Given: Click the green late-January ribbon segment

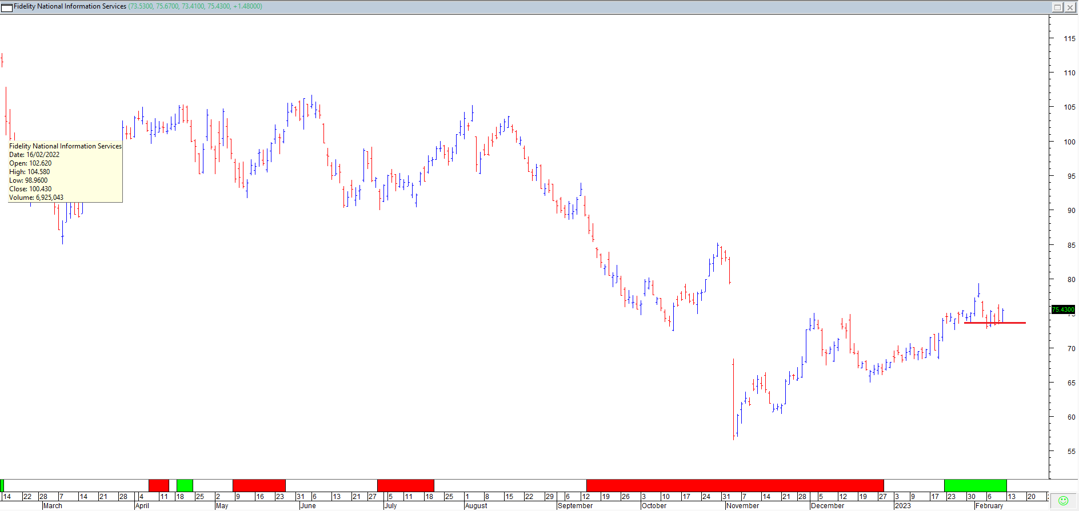Looking at the screenshot, I should (975, 485).
